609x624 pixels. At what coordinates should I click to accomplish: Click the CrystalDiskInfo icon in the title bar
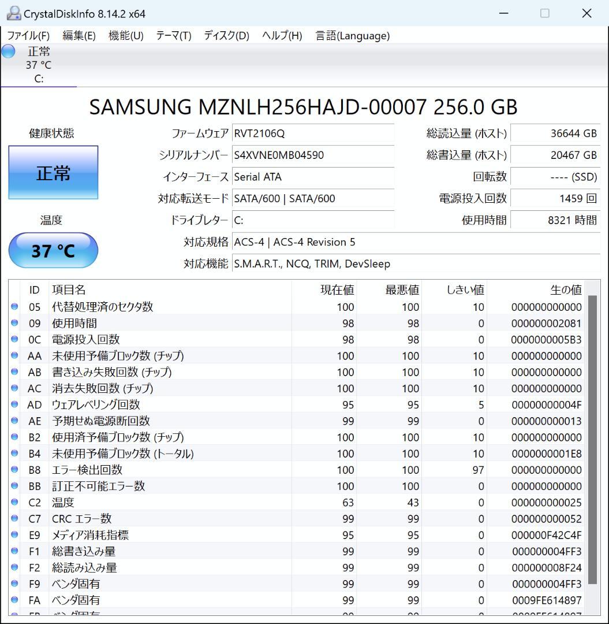13,12
